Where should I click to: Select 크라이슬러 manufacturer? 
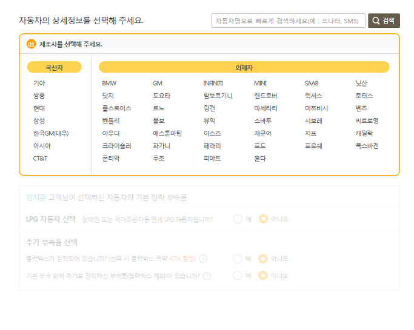[117, 146]
